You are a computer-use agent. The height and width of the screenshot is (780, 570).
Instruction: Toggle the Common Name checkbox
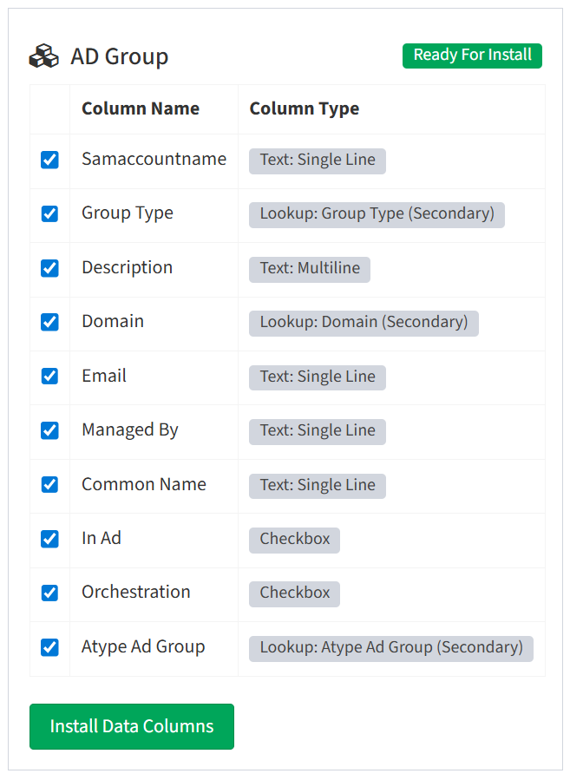[x=49, y=484]
